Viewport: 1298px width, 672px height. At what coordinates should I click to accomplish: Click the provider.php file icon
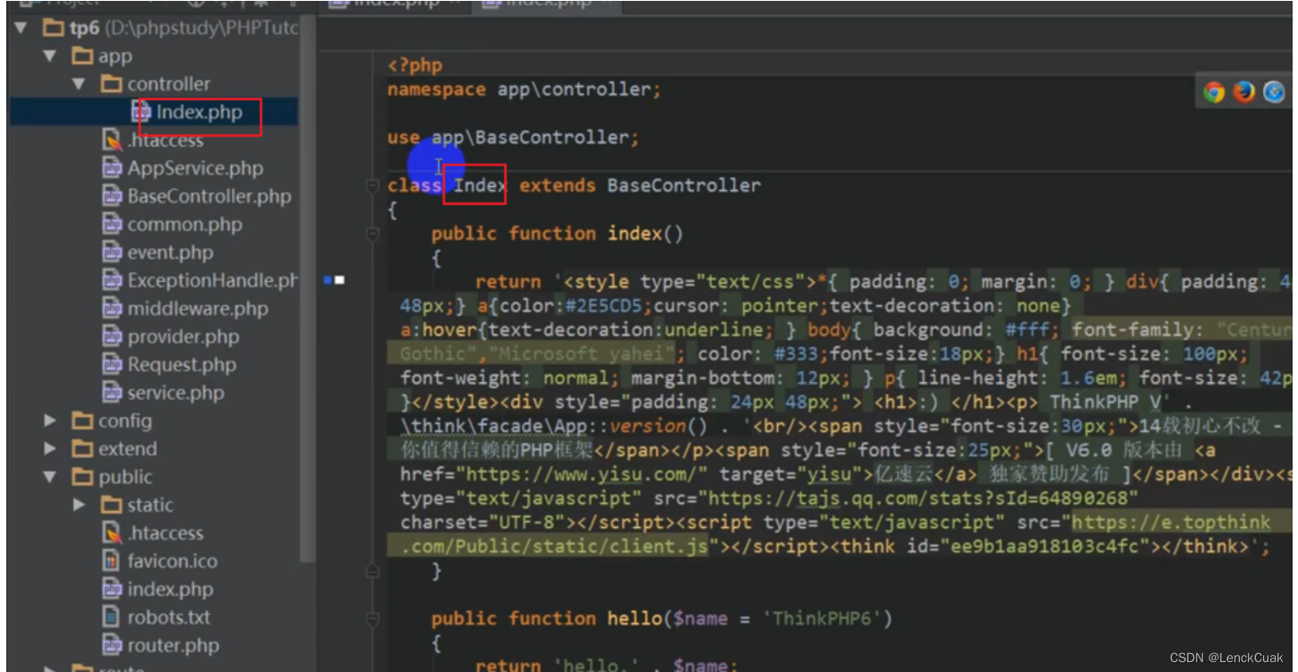[x=112, y=336]
